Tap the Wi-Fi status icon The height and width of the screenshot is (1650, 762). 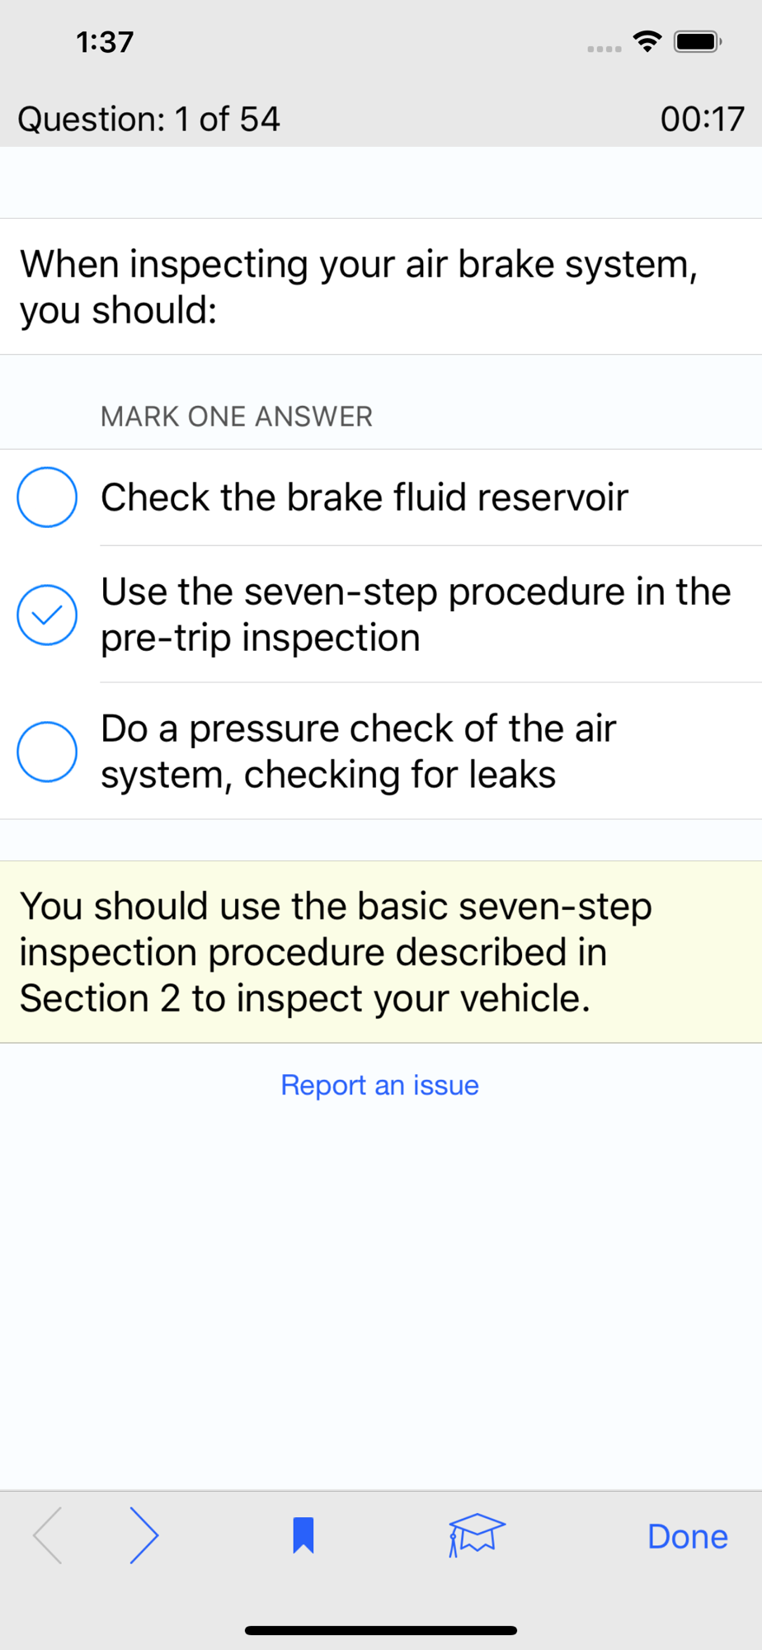tap(648, 41)
